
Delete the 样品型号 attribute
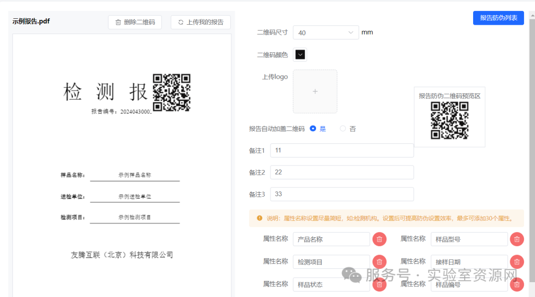[x=517, y=239]
